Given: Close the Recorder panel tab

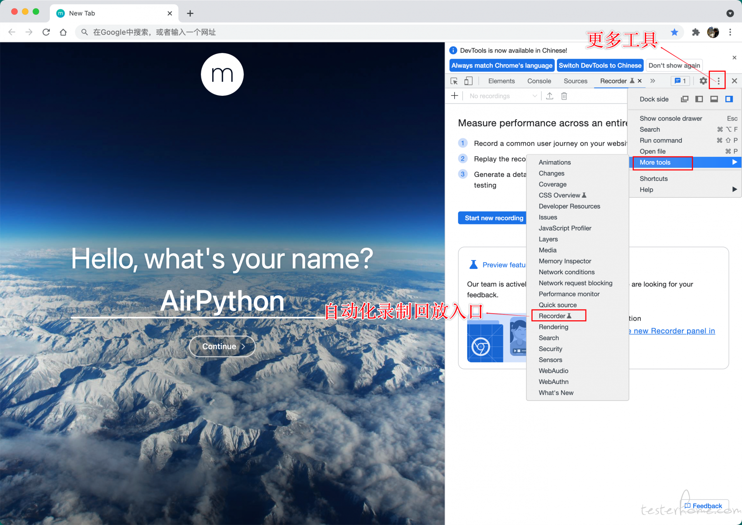Looking at the screenshot, I should point(640,81).
